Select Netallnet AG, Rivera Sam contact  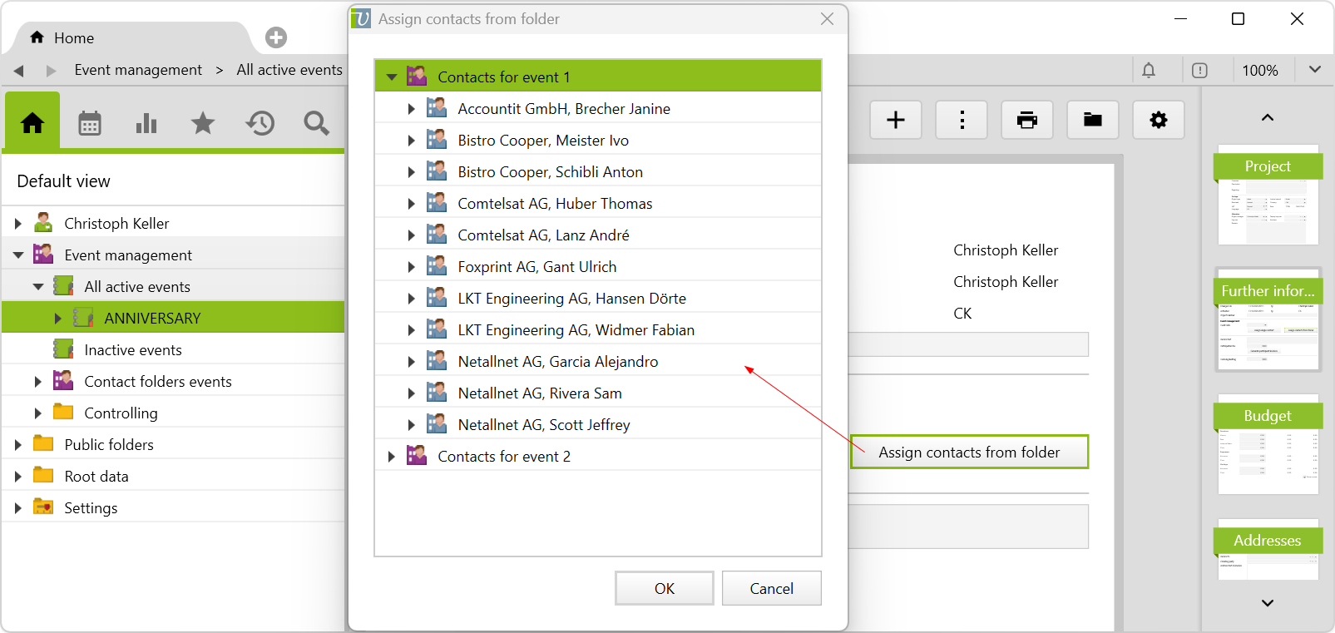point(540,393)
